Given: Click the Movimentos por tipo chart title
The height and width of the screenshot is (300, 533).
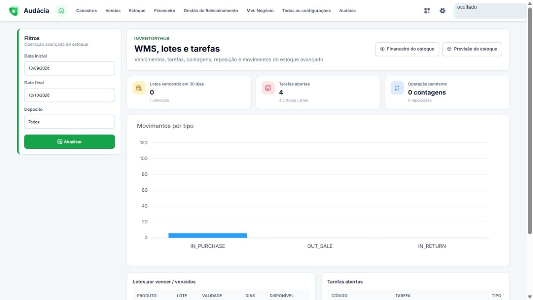Looking at the screenshot, I should pyautogui.click(x=165, y=126).
